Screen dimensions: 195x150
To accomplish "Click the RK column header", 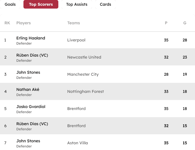I will pos(7,23).
